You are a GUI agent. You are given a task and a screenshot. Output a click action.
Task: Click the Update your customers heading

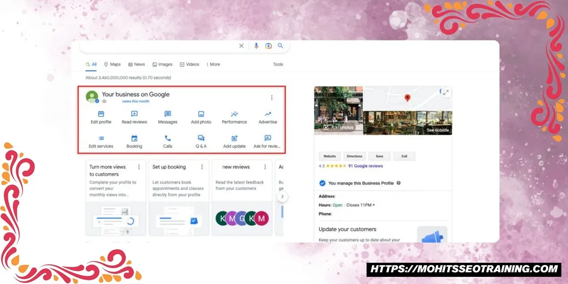(347, 229)
